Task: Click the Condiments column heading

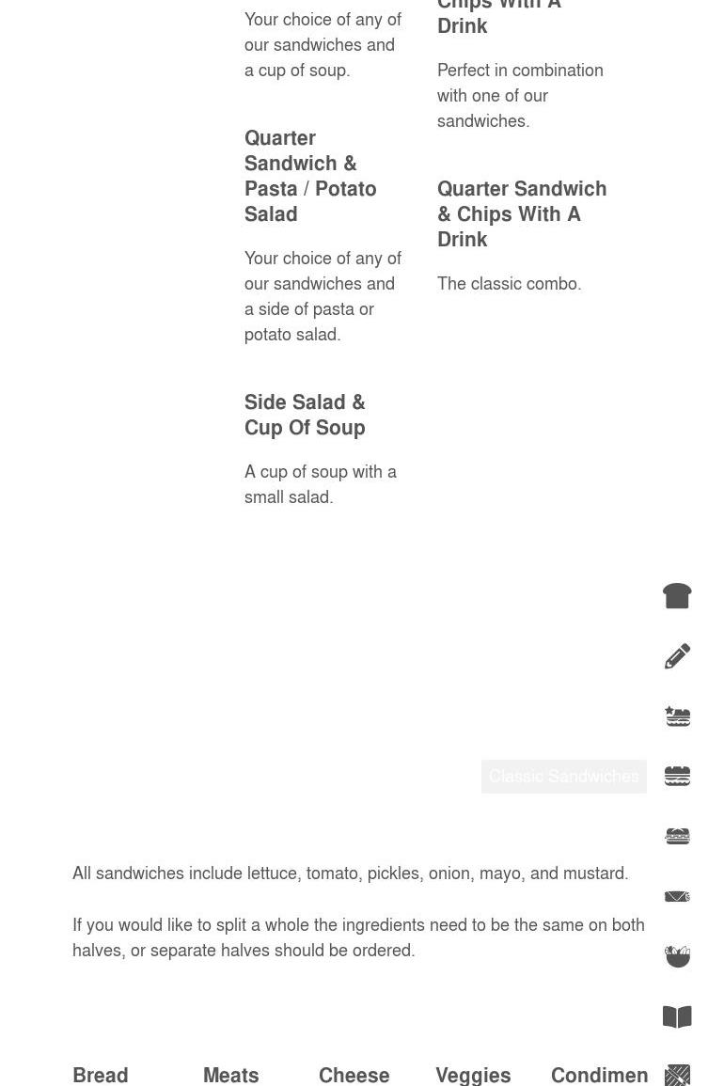Action: [599, 1075]
